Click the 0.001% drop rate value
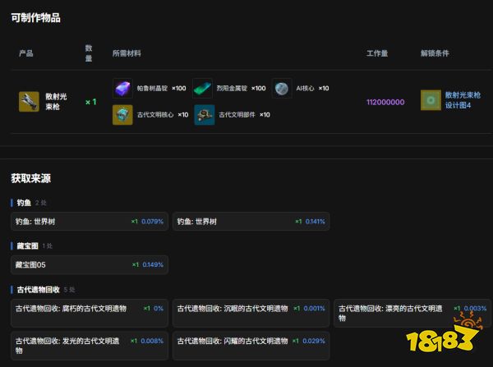Image resolution: width=493 pixels, height=367 pixels. [315, 309]
